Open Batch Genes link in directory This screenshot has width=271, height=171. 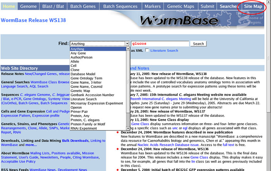pyautogui.click(x=29, y=103)
